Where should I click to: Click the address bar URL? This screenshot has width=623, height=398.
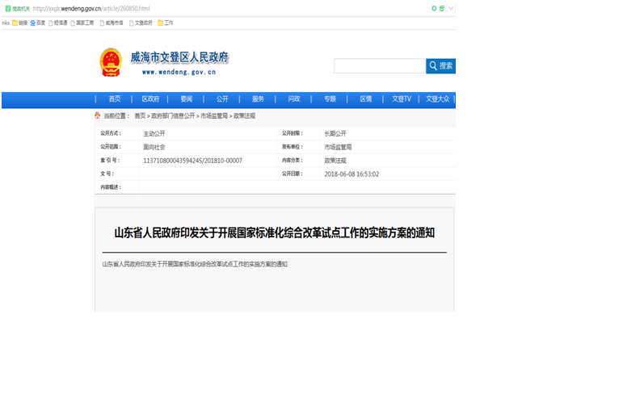(91, 8)
